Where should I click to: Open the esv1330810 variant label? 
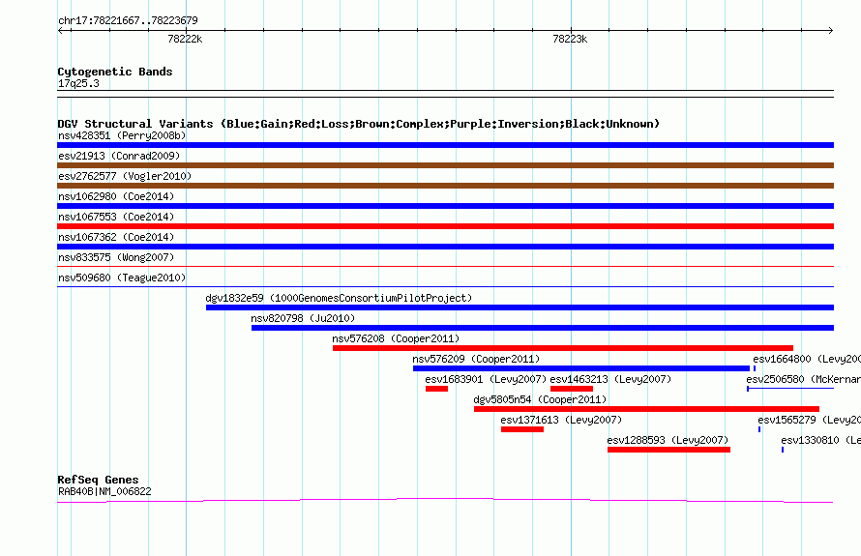tap(821, 440)
